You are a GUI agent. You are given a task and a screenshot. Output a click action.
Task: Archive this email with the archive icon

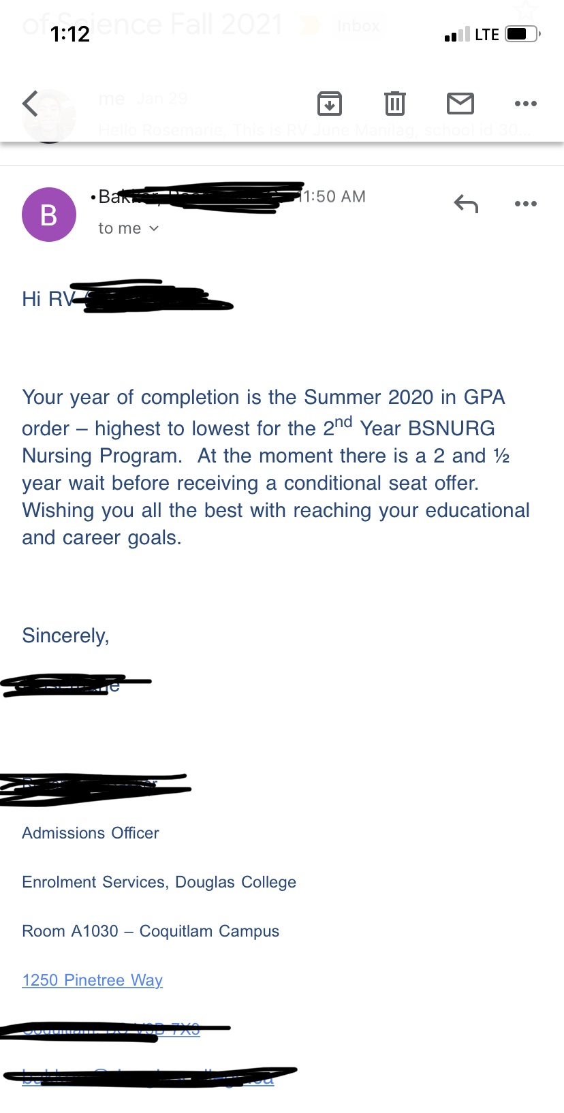tap(330, 104)
